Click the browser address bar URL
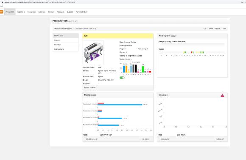 (x=40, y=3)
